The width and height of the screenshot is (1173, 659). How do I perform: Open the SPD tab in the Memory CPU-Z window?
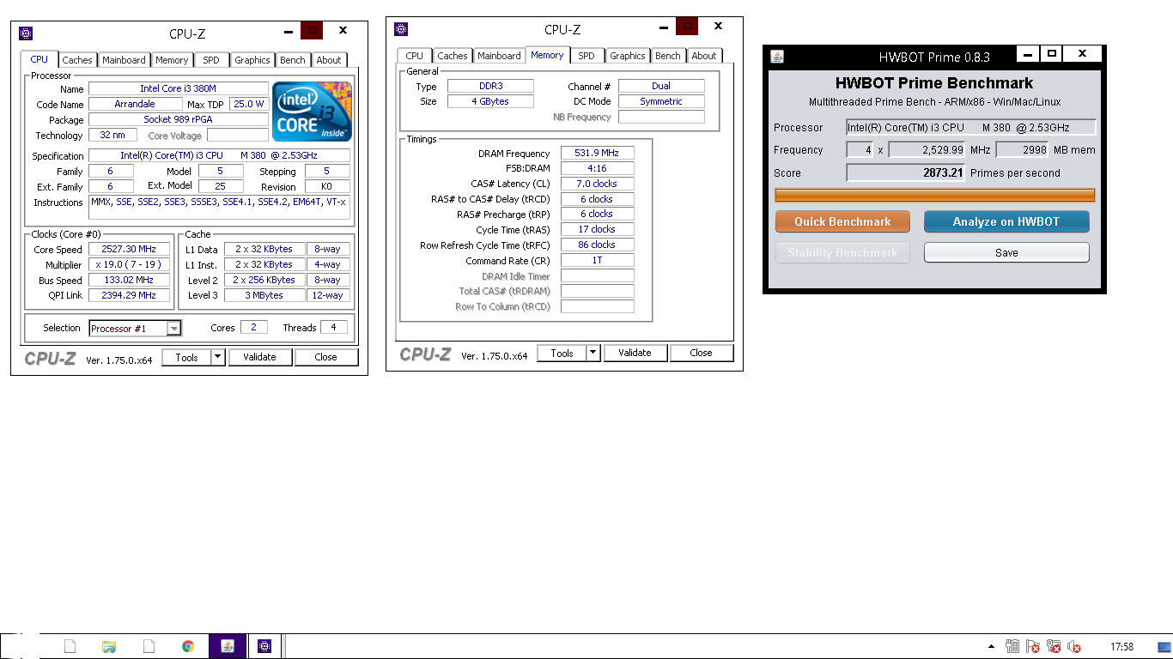click(x=586, y=56)
